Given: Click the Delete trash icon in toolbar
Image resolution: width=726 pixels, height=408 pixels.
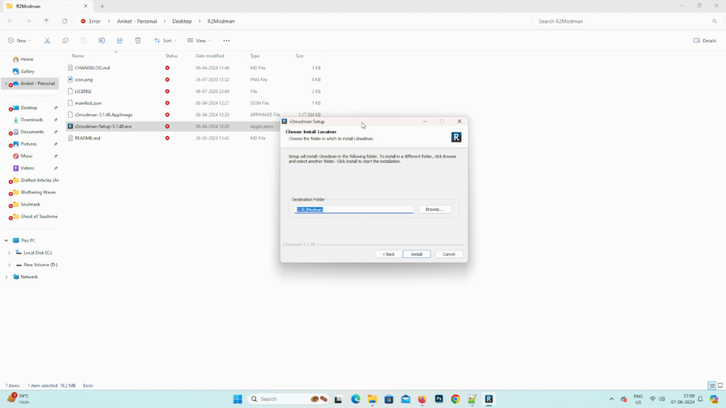Looking at the screenshot, I should [138, 40].
